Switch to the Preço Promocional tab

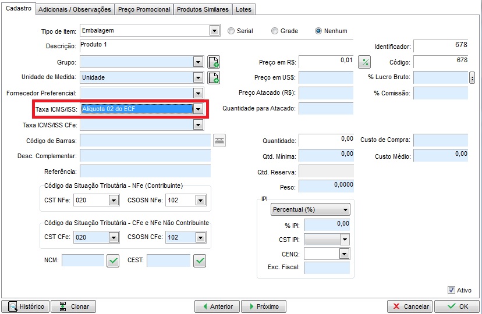(x=144, y=9)
